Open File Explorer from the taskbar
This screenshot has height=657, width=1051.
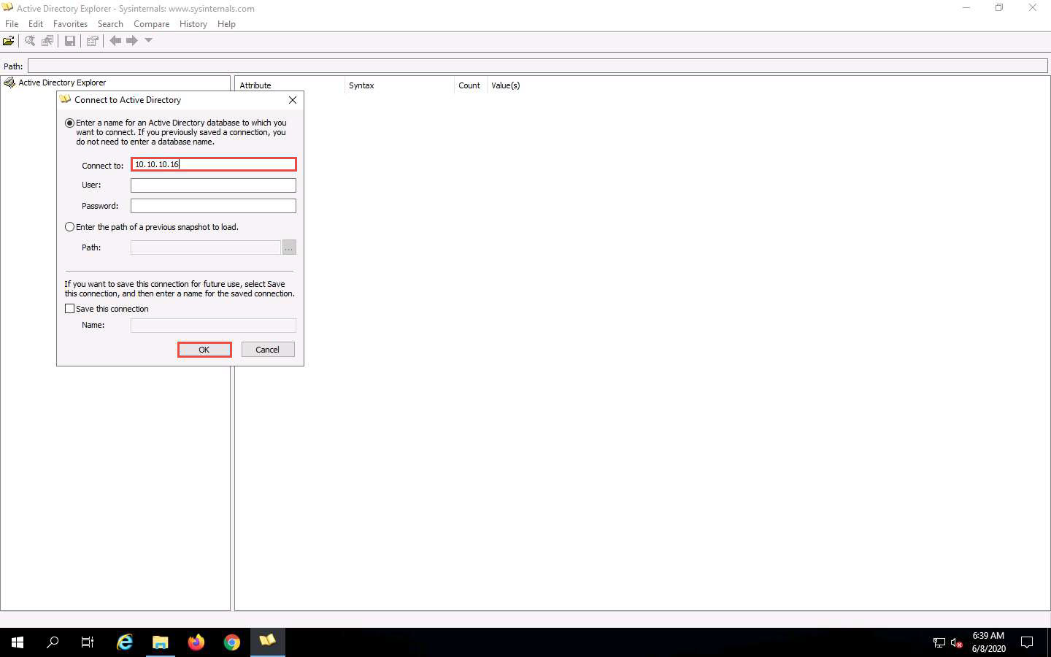coord(161,642)
